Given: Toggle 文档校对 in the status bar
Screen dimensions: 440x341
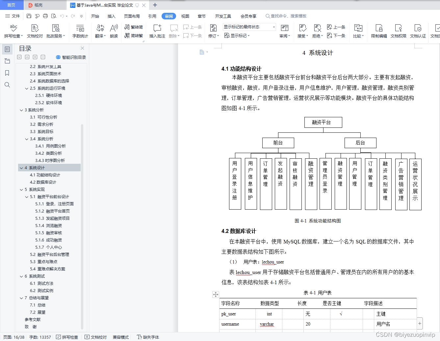Looking at the screenshot, I should click(96, 337).
